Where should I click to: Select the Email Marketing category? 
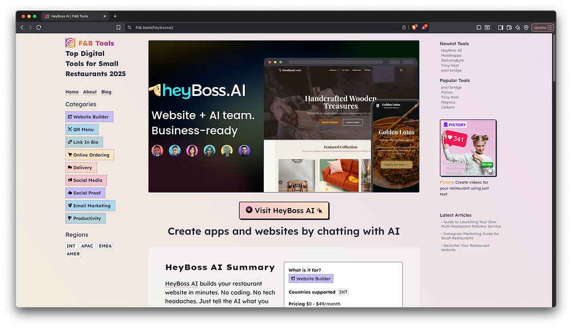(90, 206)
